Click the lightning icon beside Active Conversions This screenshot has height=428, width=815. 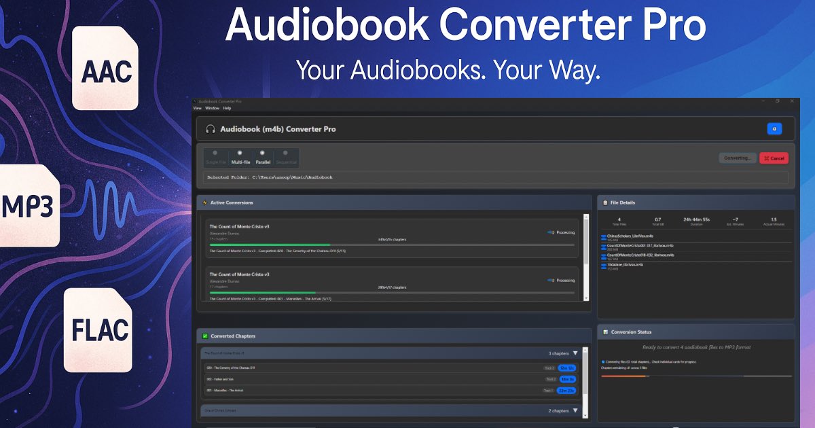(x=205, y=202)
